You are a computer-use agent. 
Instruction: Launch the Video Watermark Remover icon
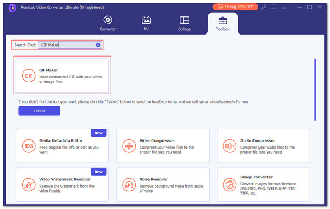tap(29, 185)
